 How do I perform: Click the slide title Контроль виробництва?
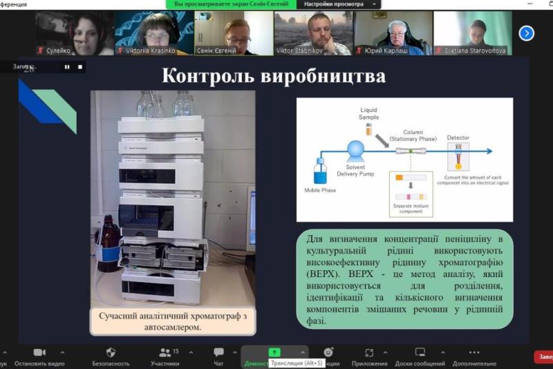[274, 76]
